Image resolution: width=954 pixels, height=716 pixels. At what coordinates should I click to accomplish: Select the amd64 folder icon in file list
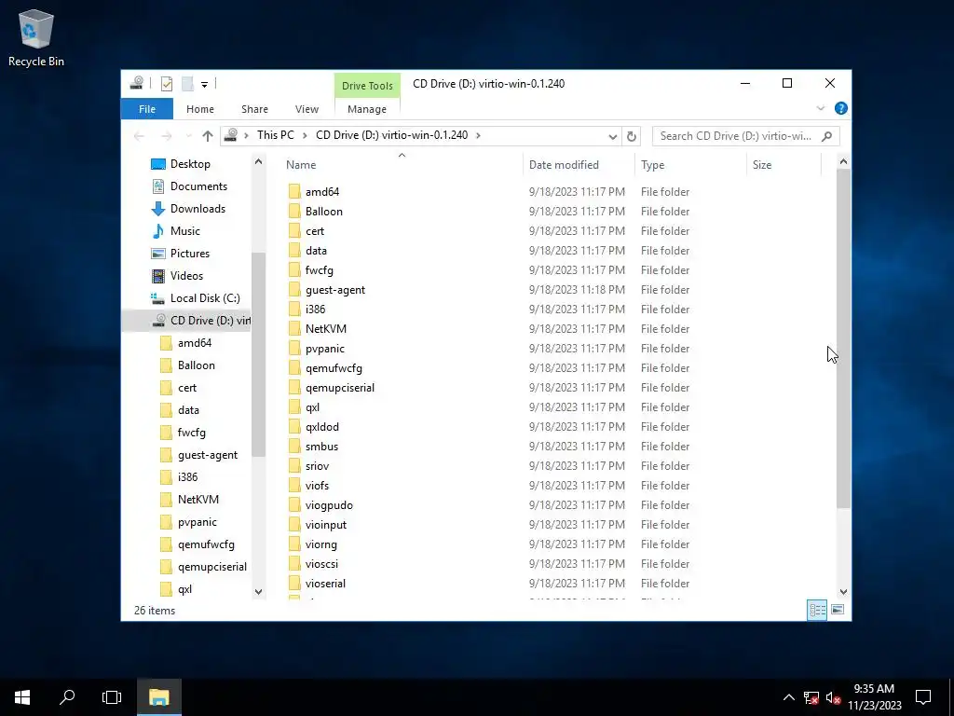point(294,192)
